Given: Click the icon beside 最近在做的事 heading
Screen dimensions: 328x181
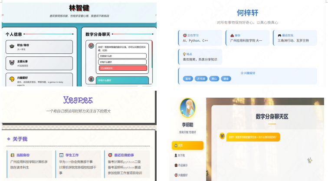Looking at the screenshot, I should (111, 155).
